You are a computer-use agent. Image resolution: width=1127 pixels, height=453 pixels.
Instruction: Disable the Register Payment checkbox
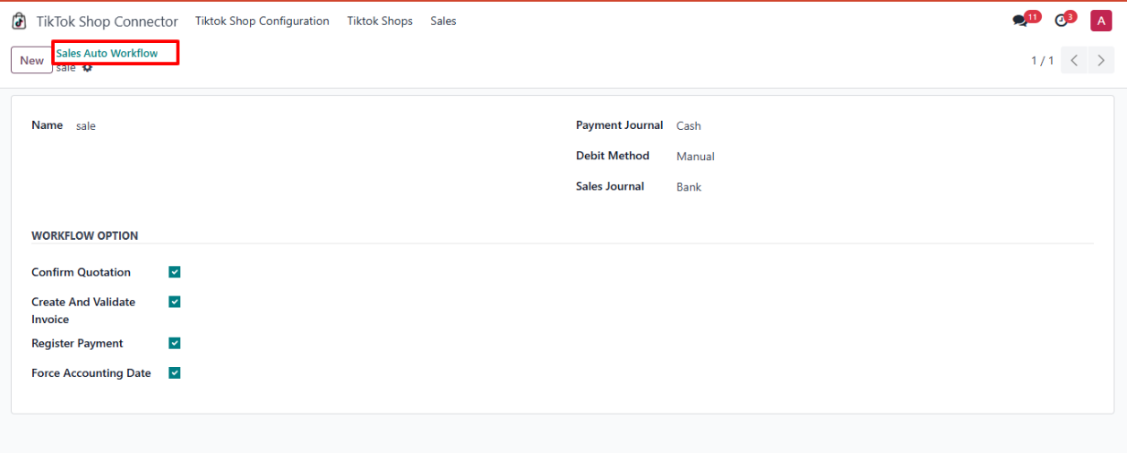pyautogui.click(x=175, y=343)
